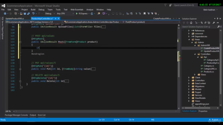Start debugging with the green play icon
Image resolution: width=223 pixels, height=125 pixels.
tap(77, 14)
